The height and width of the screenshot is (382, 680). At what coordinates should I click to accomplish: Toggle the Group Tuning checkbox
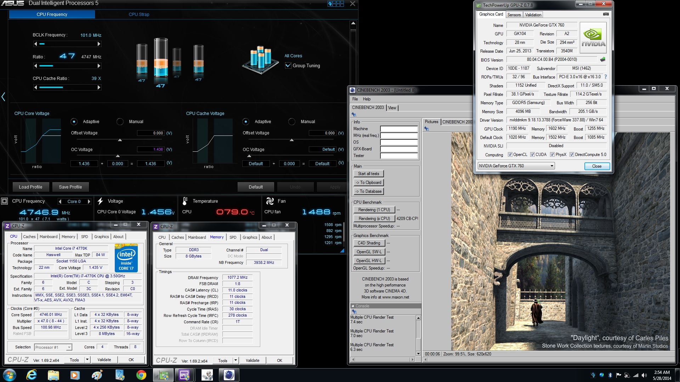pos(288,65)
